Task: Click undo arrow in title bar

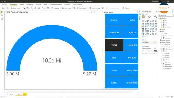Action: point(5,2)
